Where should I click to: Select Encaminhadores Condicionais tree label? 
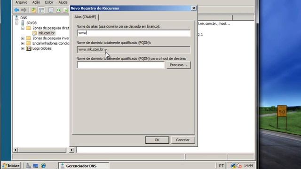pyautogui.click(x=51, y=44)
